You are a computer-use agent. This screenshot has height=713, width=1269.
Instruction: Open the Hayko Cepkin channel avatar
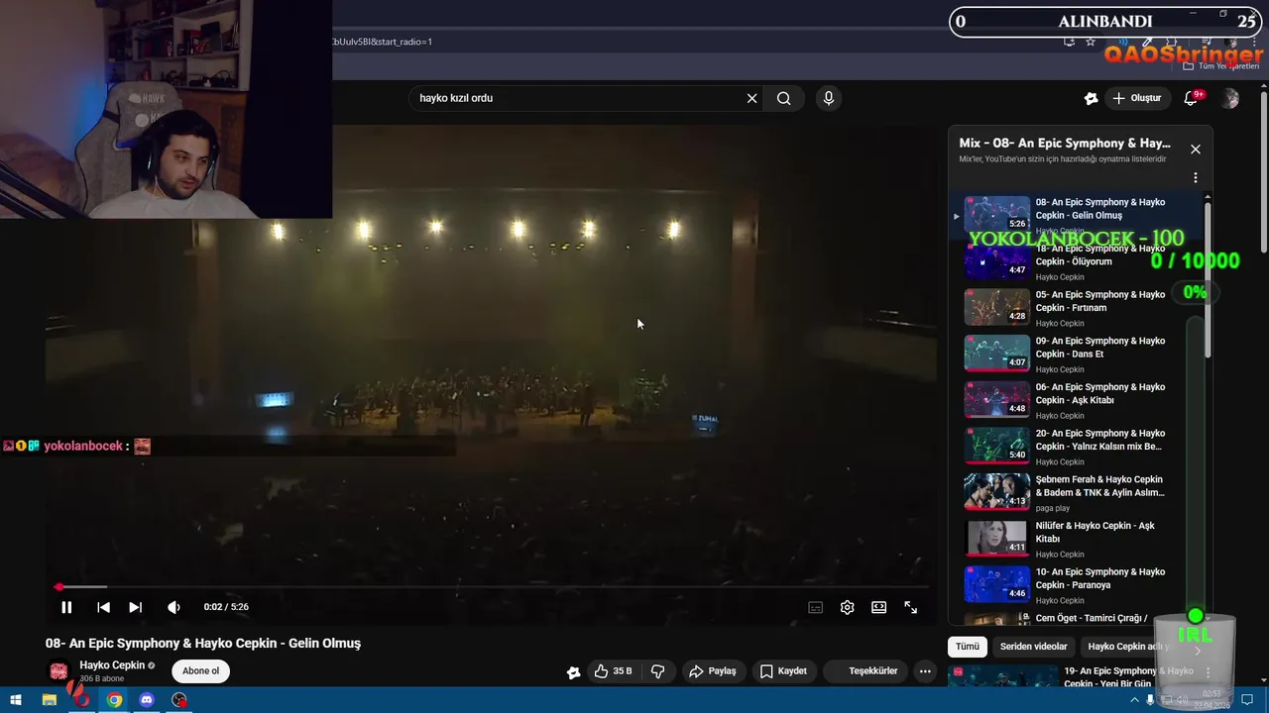[x=58, y=670]
